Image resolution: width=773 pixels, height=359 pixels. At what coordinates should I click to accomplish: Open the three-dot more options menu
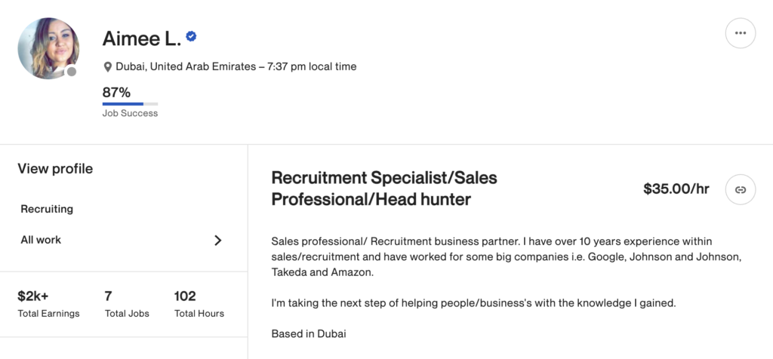pos(740,33)
